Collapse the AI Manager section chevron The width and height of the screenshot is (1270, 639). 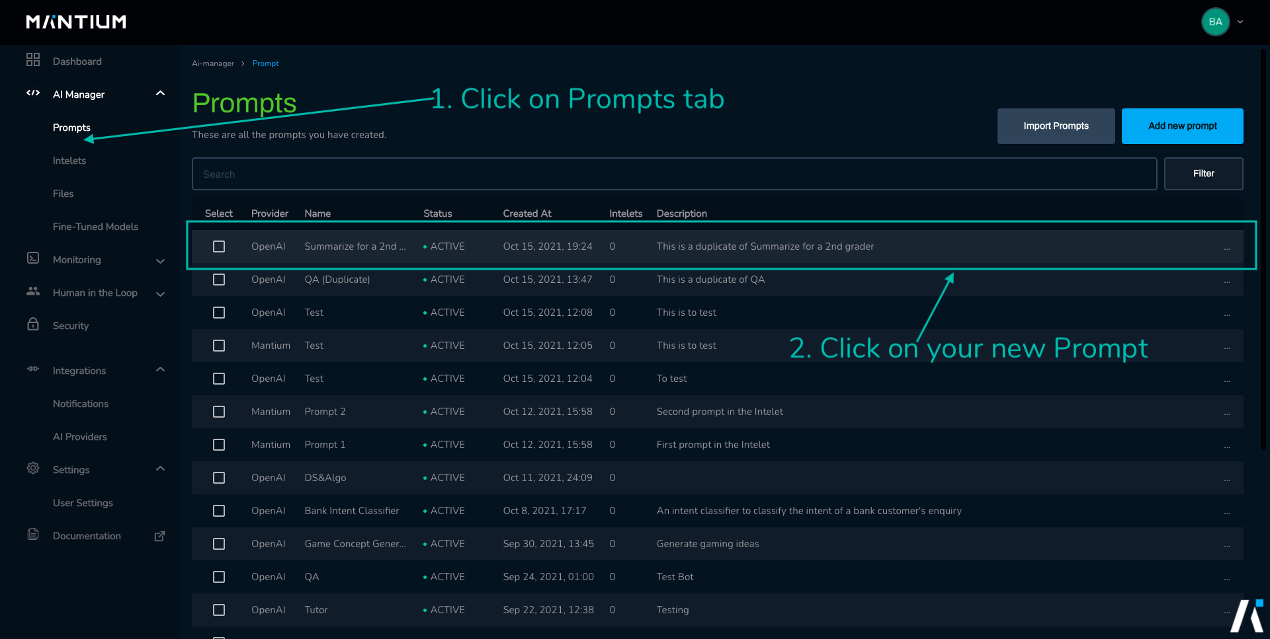(160, 93)
